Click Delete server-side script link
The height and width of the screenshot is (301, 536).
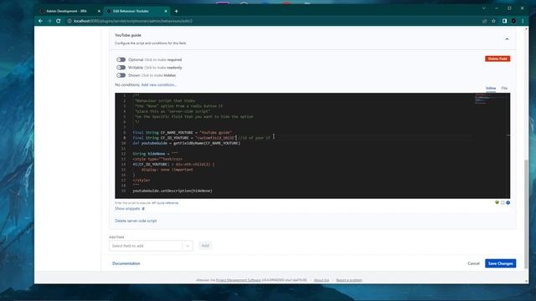[136, 221]
